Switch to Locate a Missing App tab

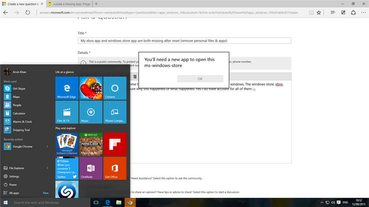coord(70,4)
